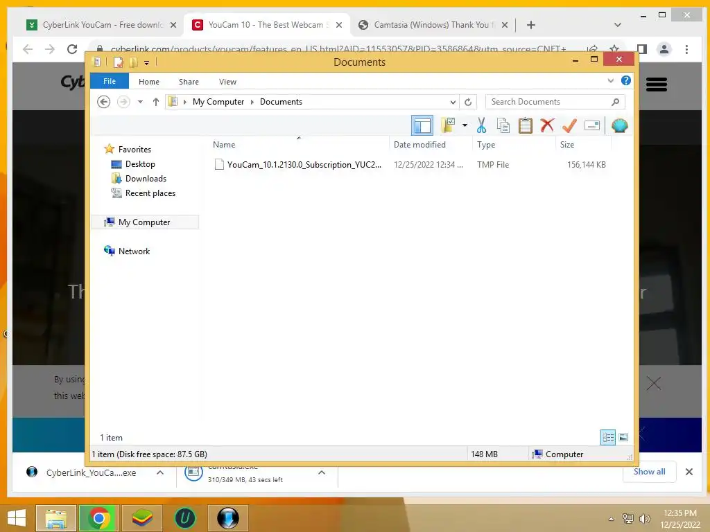Click the Rename icon in toolbar
The width and height of the screenshot is (710, 532).
pos(592,125)
